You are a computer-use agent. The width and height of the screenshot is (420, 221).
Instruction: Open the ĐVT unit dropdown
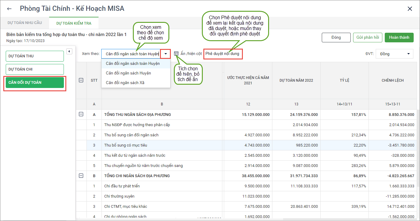point(394,54)
